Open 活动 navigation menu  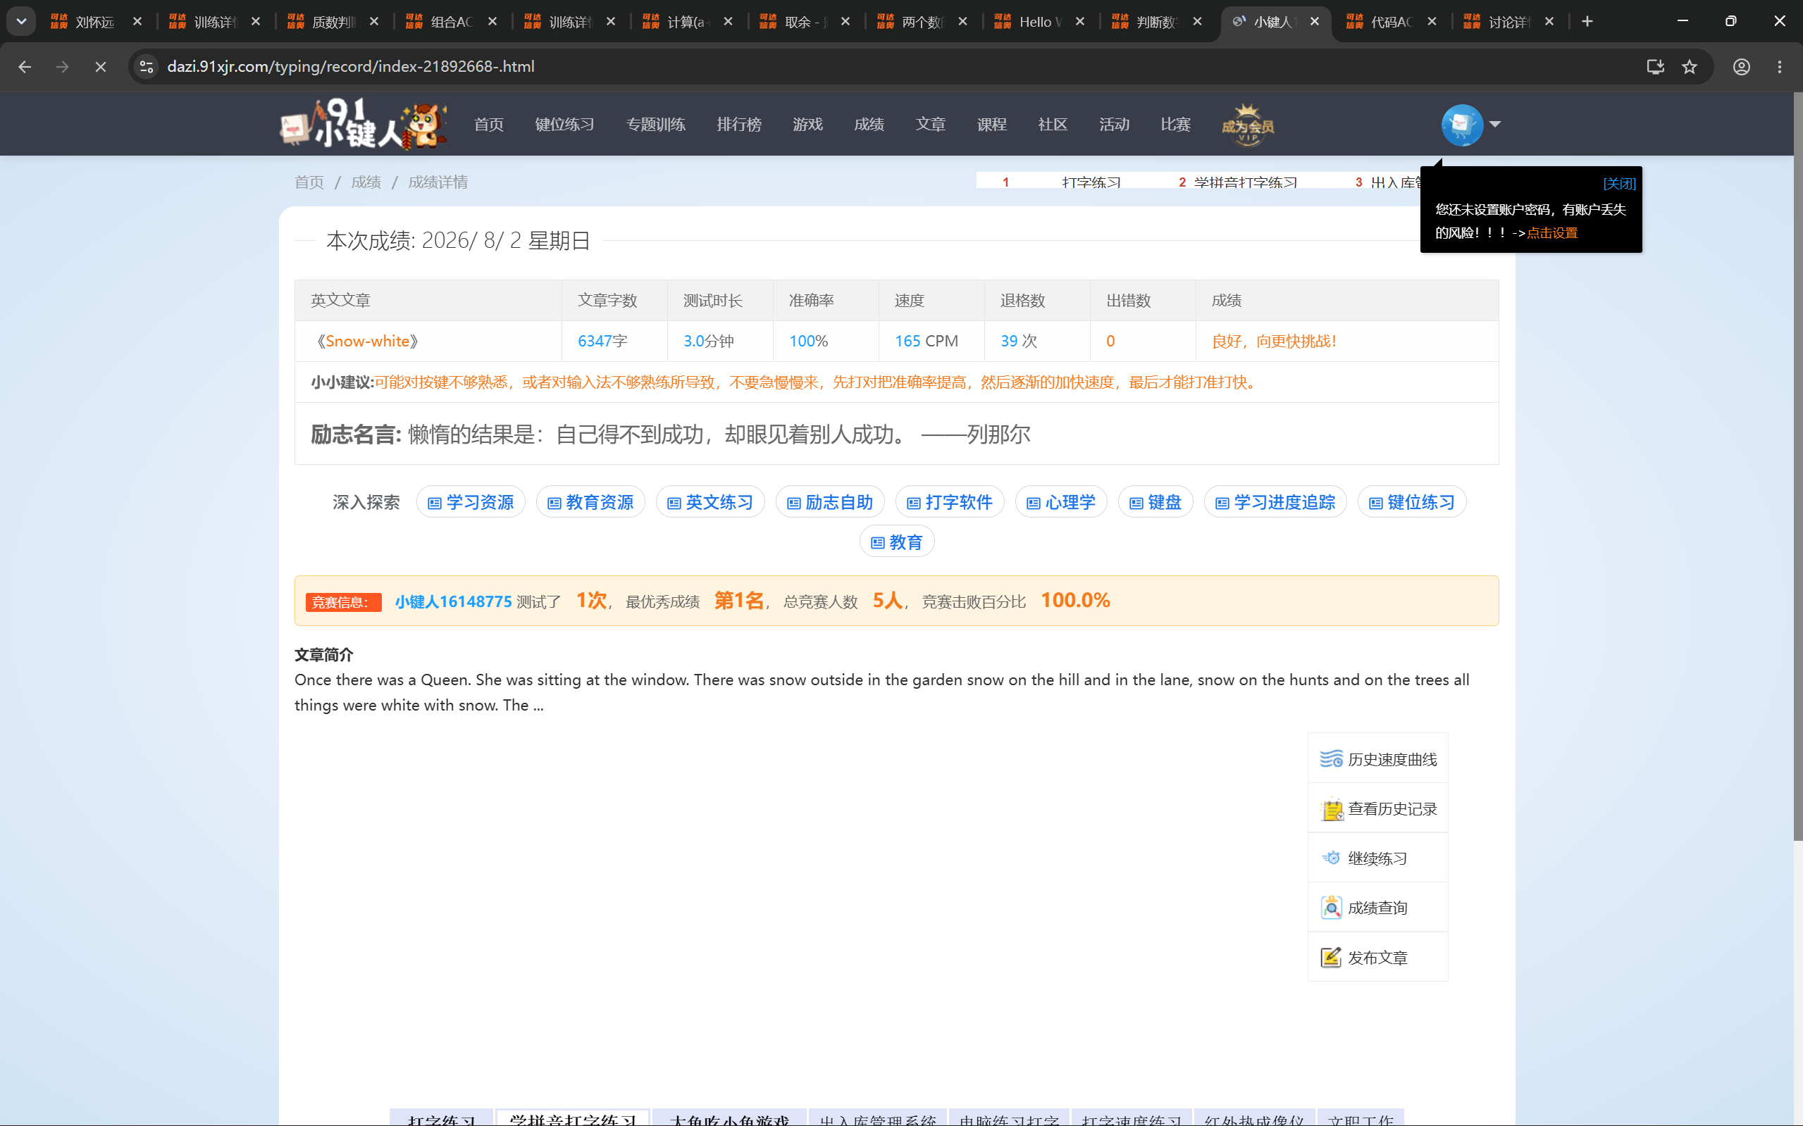tap(1115, 125)
